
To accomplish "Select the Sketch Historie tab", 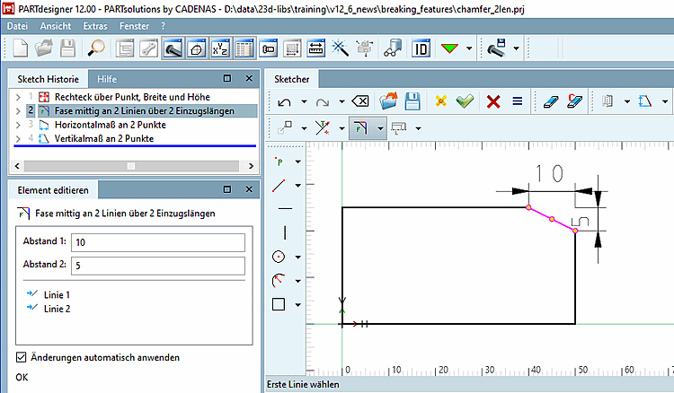I will [49, 79].
